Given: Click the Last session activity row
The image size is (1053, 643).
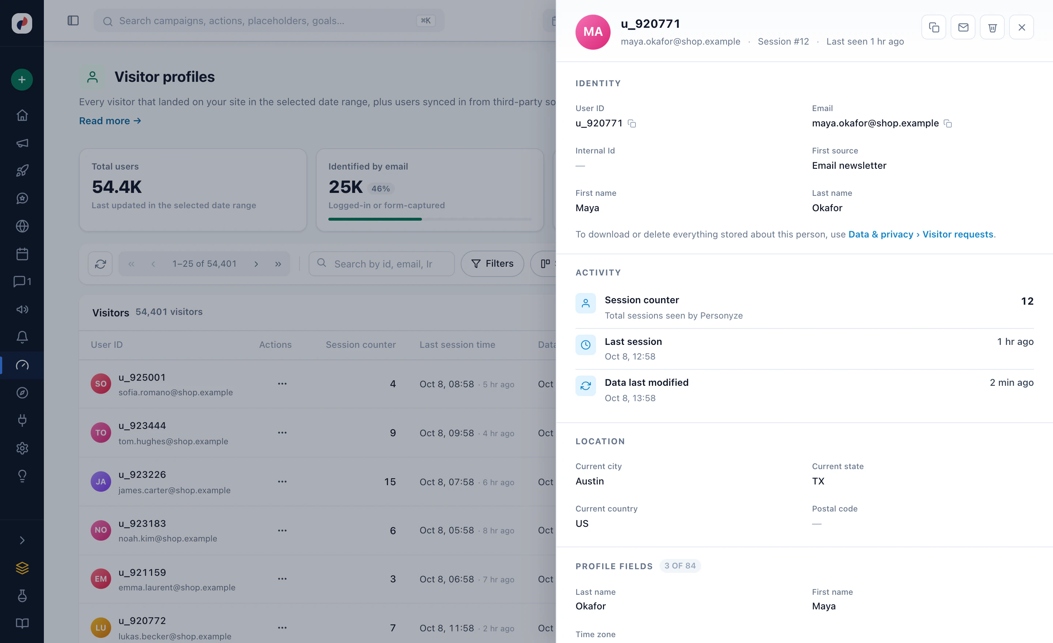Looking at the screenshot, I should coord(804,349).
